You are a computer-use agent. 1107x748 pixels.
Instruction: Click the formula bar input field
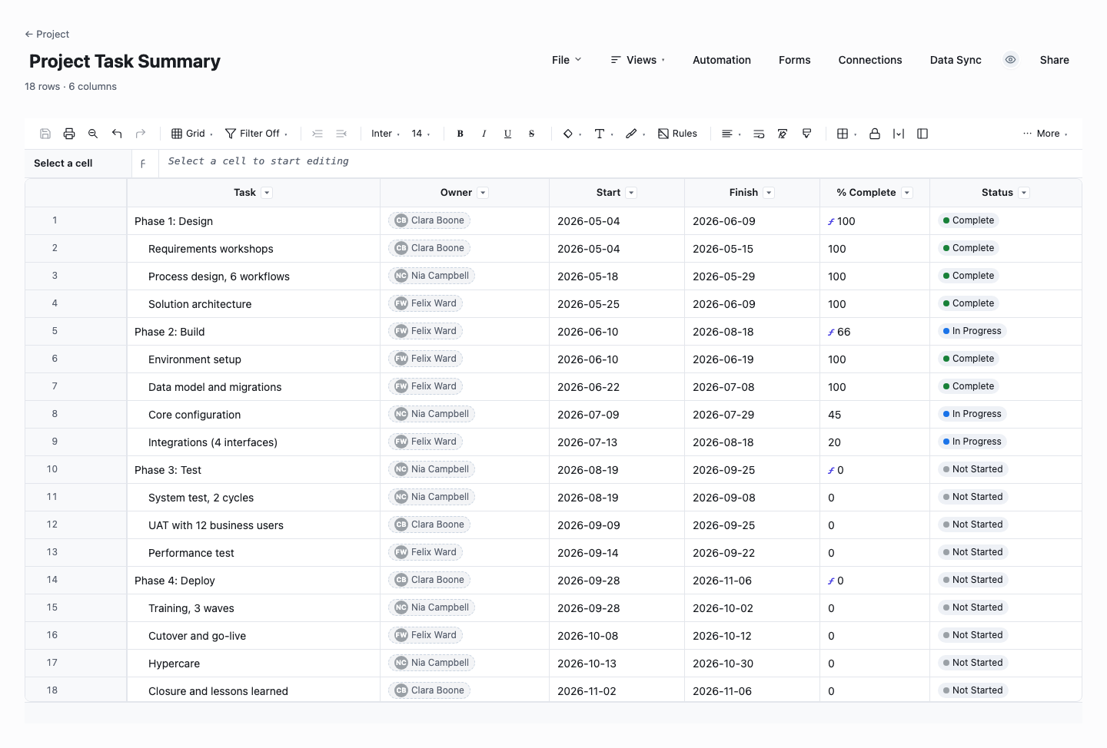pyautogui.click(x=620, y=163)
